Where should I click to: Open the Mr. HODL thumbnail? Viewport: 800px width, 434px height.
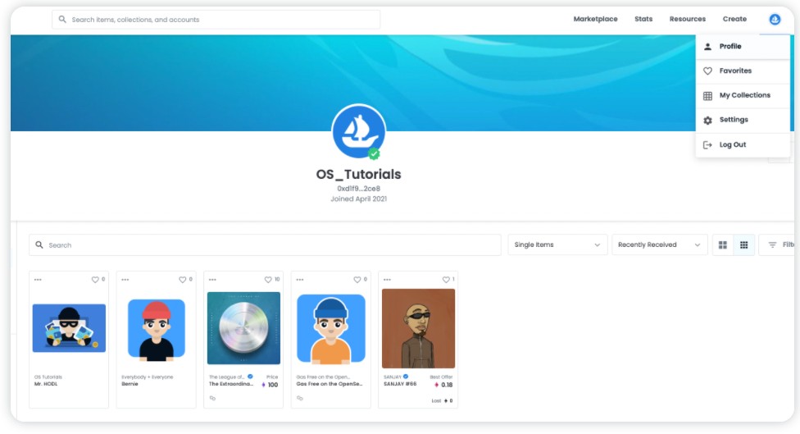(69, 328)
